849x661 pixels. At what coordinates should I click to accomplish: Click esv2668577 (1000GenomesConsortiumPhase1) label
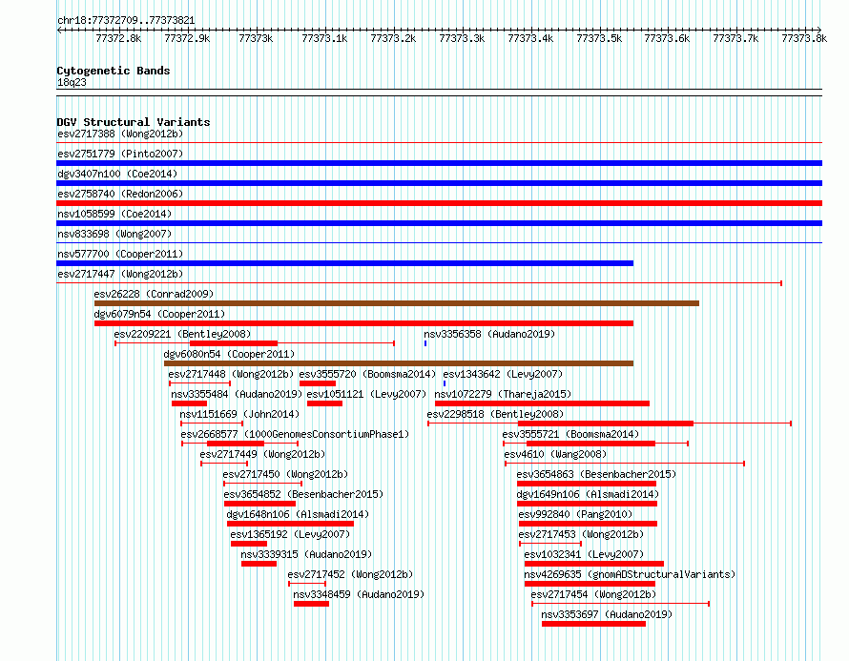295,434
